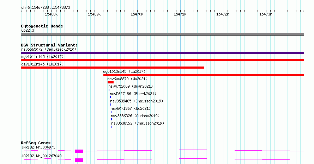Open the nsv3538392 (Chaisson2019) variant
Screen dimensions: 314x164
point(138,123)
